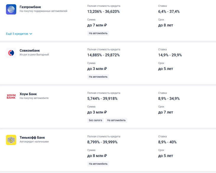Viewport: 216px width, 173px height.
Task: Select the Без залога tag
Action: tap(95, 120)
